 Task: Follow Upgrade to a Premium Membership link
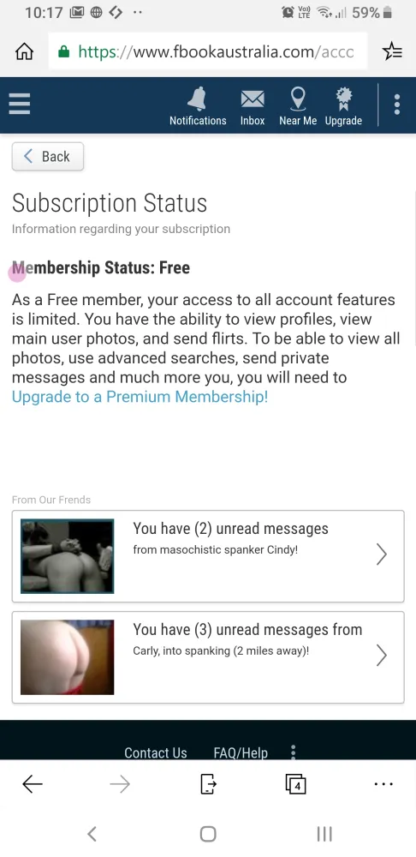tap(140, 397)
